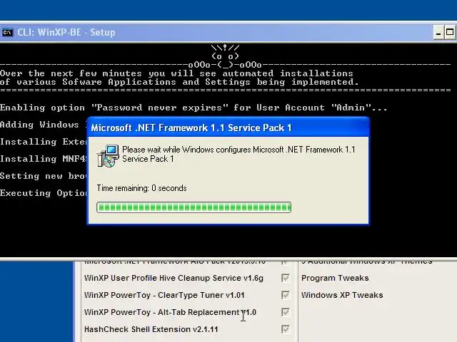Click the CLI: WinXP-BE - Setup title bar

pyautogui.click(x=228, y=32)
